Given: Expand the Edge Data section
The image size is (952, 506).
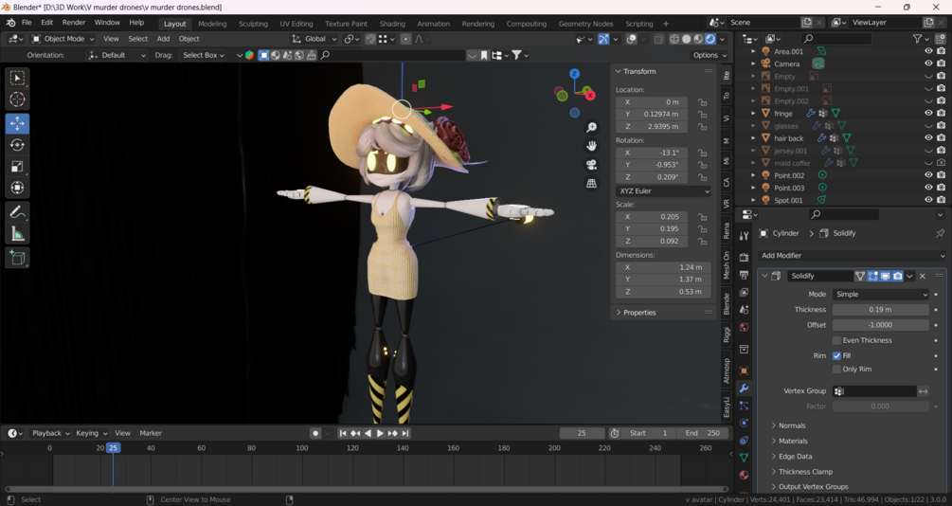Looking at the screenshot, I should click(794, 456).
